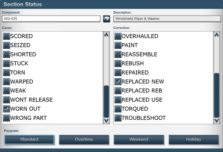
Task: Set paygrade to Weekend
Action: coord(139,139)
